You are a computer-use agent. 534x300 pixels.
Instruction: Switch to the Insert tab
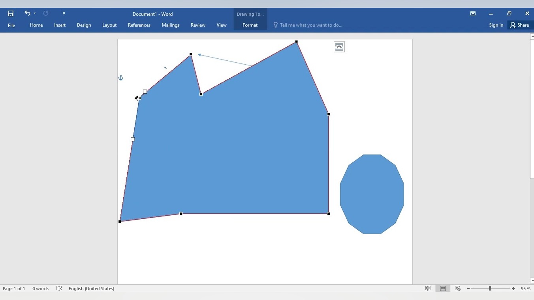[x=60, y=25]
